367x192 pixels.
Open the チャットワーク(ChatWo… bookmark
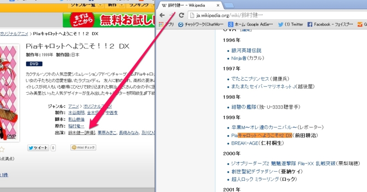coord(201,24)
